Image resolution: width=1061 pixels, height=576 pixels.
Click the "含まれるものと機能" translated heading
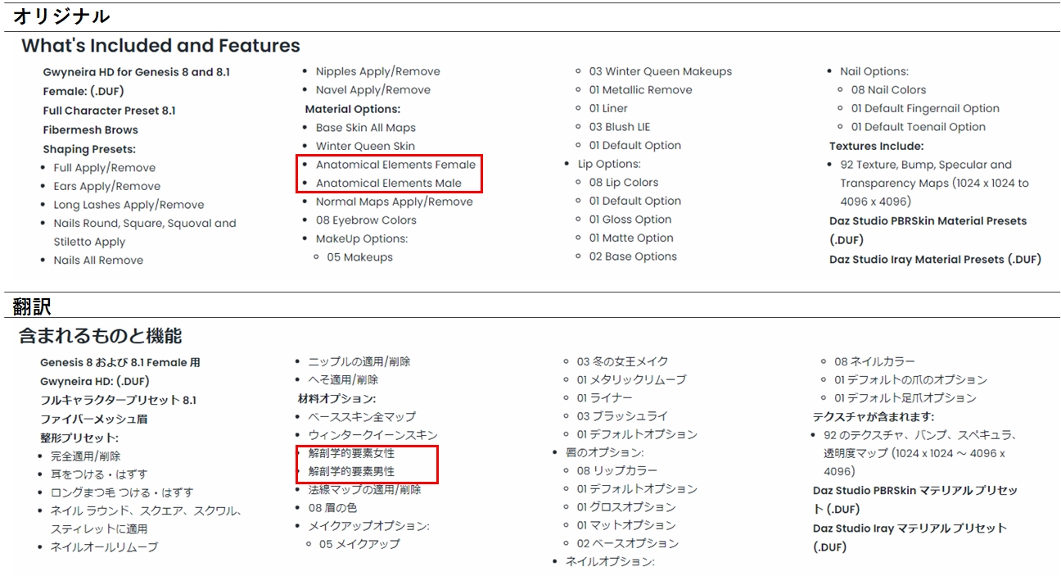101,336
